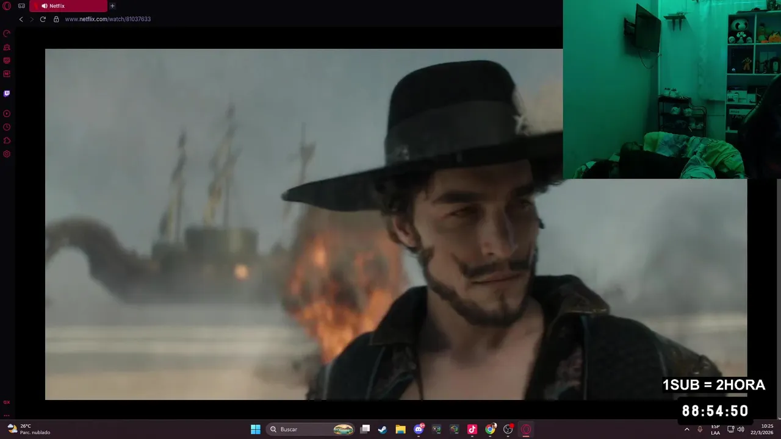
Task: Open TikTok from the taskbar
Action: [x=472, y=429]
